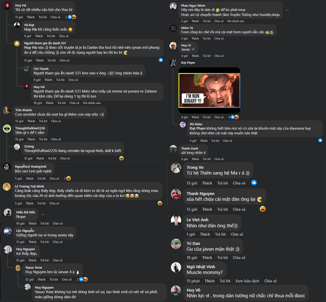The image size is (326, 302).
Task: Reply to Lộc Nguyễn's comment
Action: click(44, 242)
